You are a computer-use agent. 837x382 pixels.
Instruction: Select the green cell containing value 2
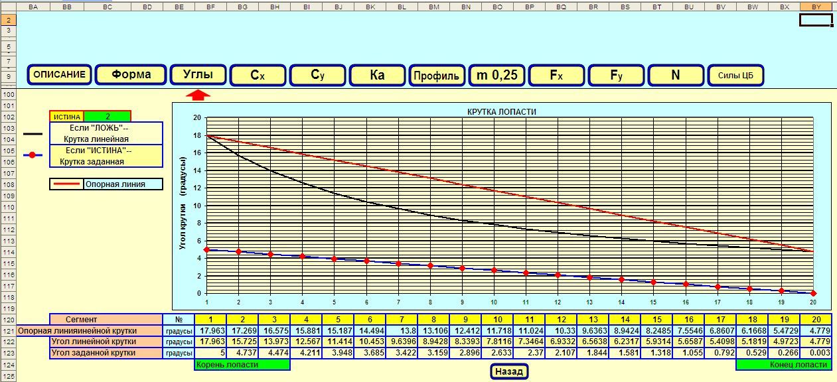[108, 117]
